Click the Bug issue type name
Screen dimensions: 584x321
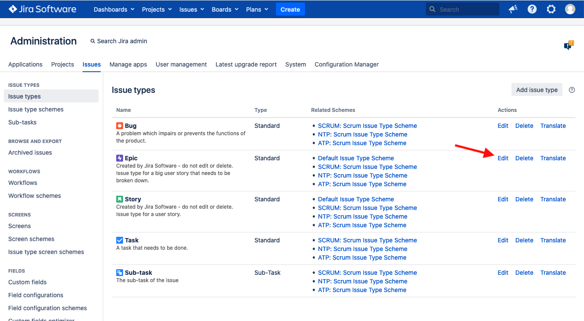pos(130,126)
